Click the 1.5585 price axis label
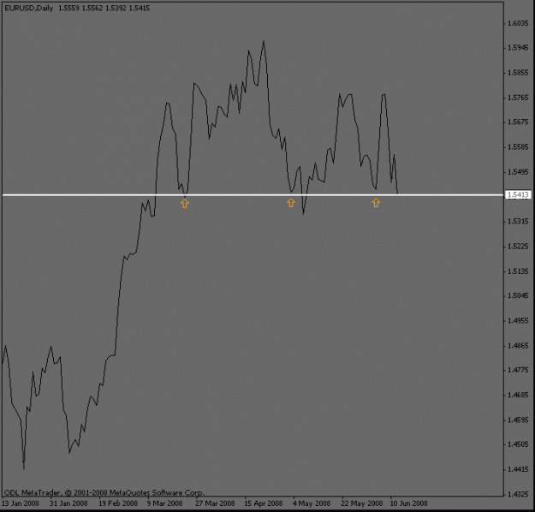The width and height of the screenshot is (535, 512). coord(518,147)
